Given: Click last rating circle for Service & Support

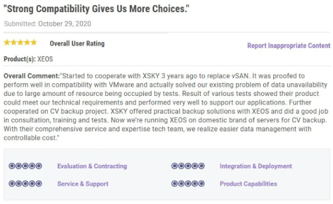Looking at the screenshot, I should (x=39, y=183).
